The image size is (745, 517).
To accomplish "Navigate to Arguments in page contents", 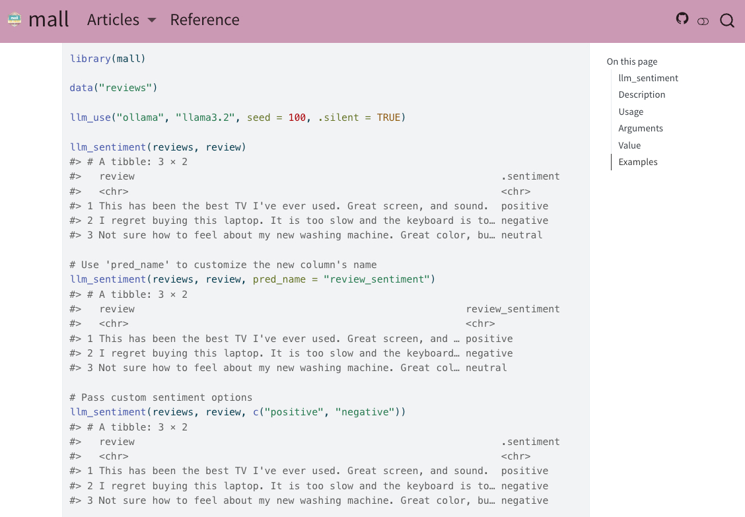I will click(640, 128).
